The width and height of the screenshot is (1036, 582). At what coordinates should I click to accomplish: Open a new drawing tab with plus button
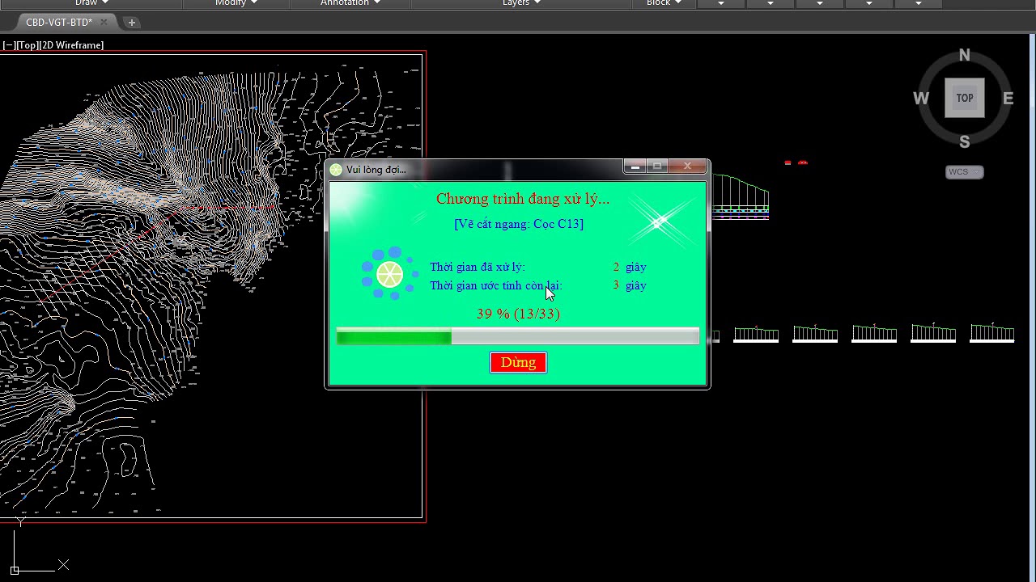pyautogui.click(x=132, y=23)
